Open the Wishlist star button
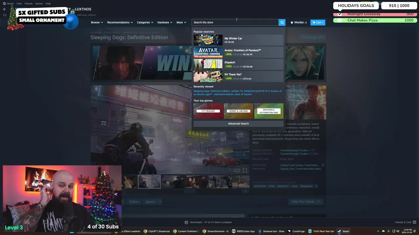This screenshot has height=235, width=419. pos(299,23)
